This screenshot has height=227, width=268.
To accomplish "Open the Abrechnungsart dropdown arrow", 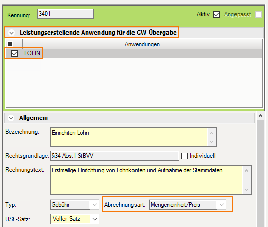I will 222,205.
